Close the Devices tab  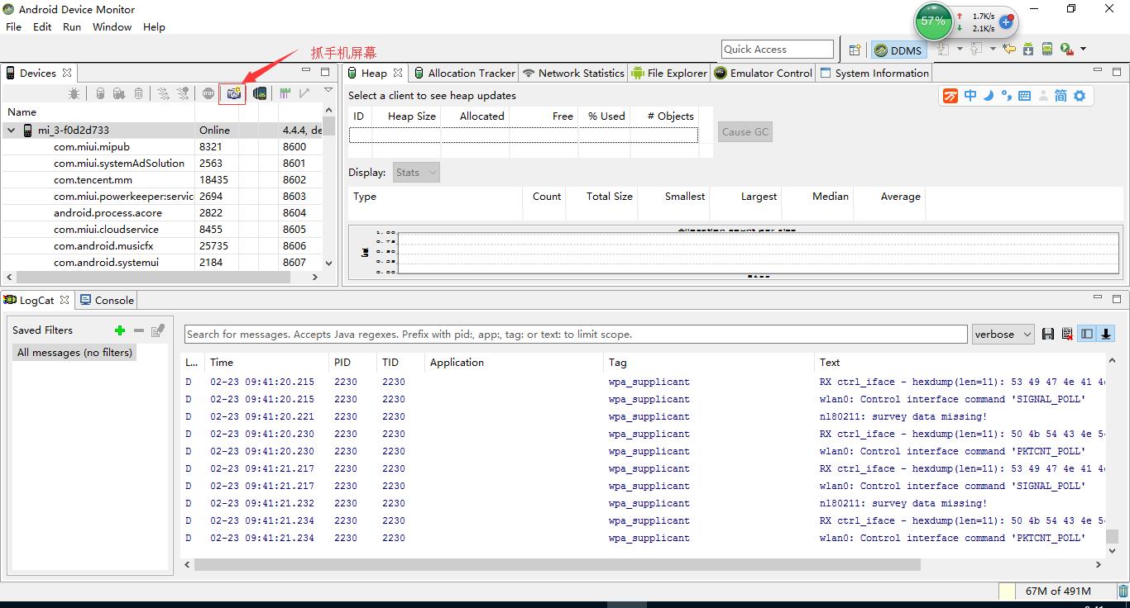point(67,73)
